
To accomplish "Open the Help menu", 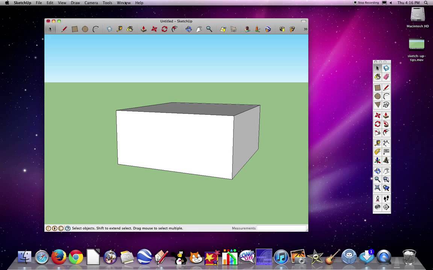I will pos(139,3).
